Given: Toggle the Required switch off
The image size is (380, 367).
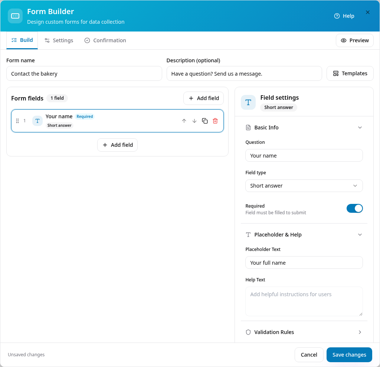Looking at the screenshot, I should pyautogui.click(x=354, y=208).
